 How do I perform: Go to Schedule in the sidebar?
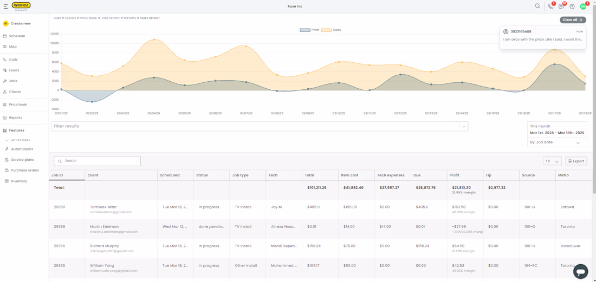click(x=17, y=36)
